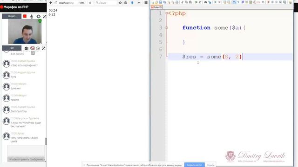Image resolution: width=298 pixels, height=167 pixels.
Task: Toggle chat sound via the speaker icon
Action: pyautogui.click(x=27, y=48)
